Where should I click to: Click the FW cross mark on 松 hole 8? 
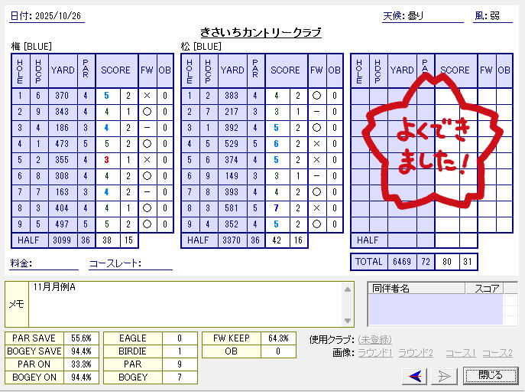[316, 208]
